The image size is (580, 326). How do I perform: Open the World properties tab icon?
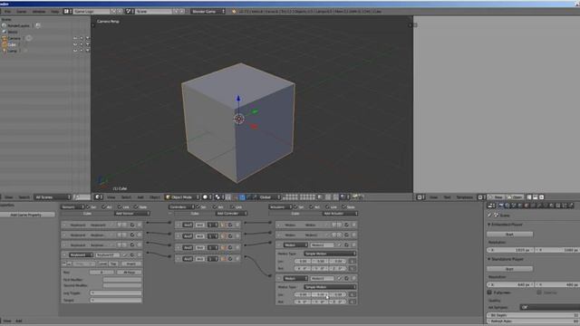[520, 206]
